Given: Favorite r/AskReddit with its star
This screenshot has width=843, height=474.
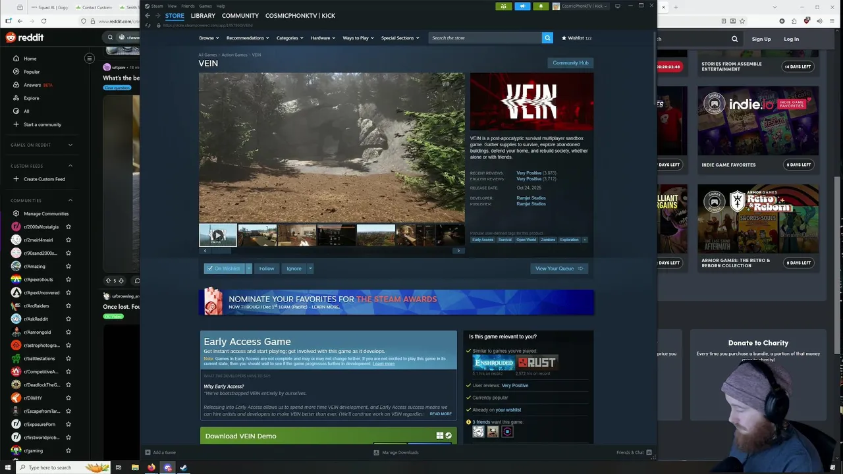Looking at the screenshot, I should pyautogui.click(x=68, y=319).
